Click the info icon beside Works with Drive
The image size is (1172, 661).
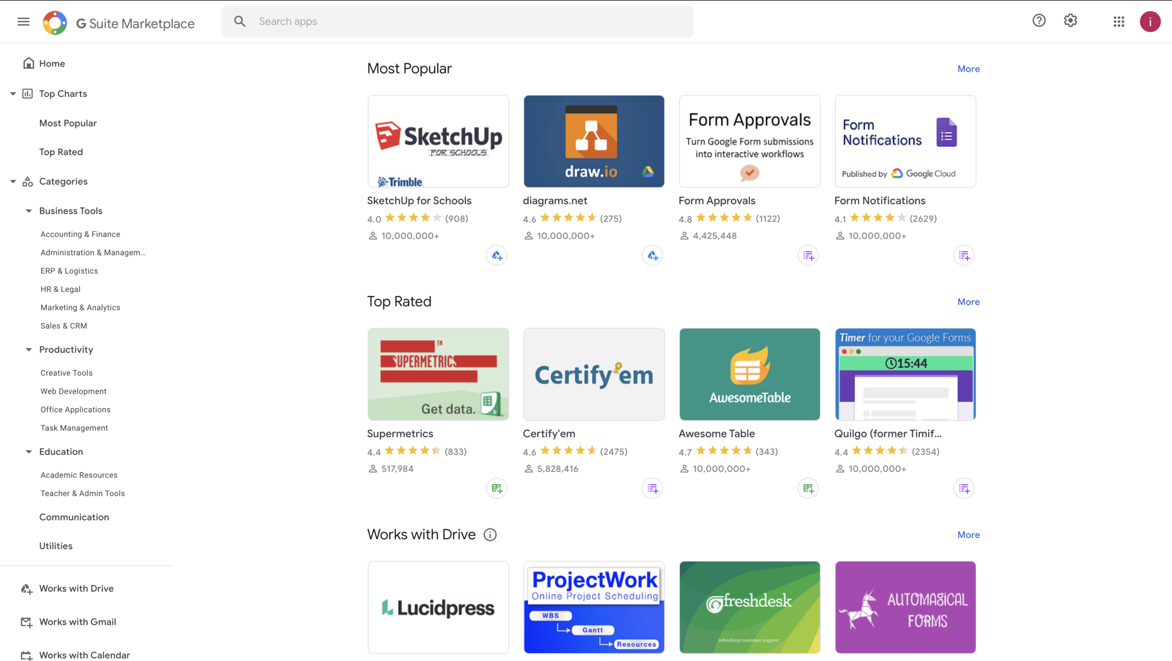coord(490,535)
